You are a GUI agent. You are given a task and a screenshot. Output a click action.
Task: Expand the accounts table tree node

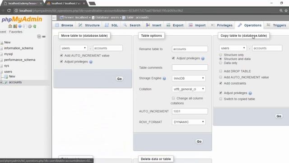pyautogui.click(x=1, y=82)
